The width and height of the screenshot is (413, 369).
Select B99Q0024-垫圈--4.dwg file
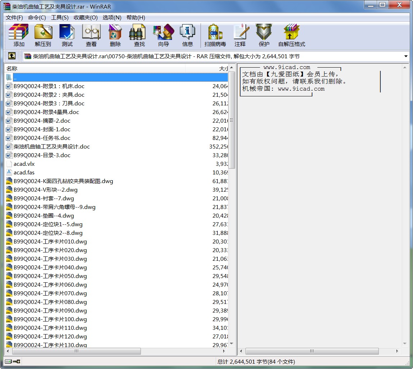point(44,215)
